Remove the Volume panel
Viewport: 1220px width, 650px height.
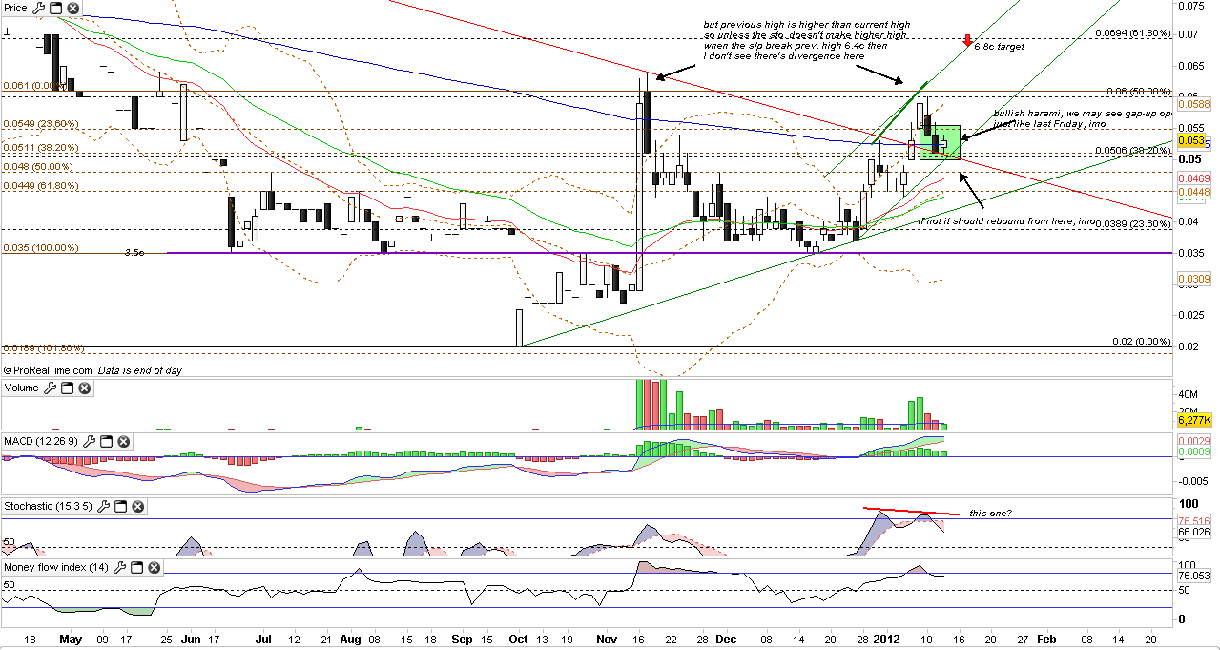(x=84, y=388)
